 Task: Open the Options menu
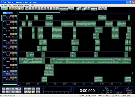27,5
